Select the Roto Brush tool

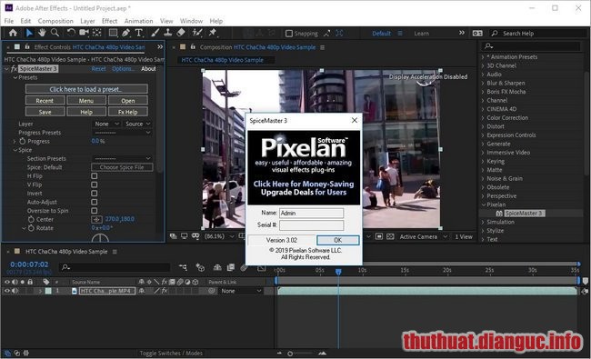[197, 33]
